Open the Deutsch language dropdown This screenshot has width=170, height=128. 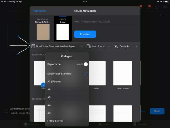126,46
